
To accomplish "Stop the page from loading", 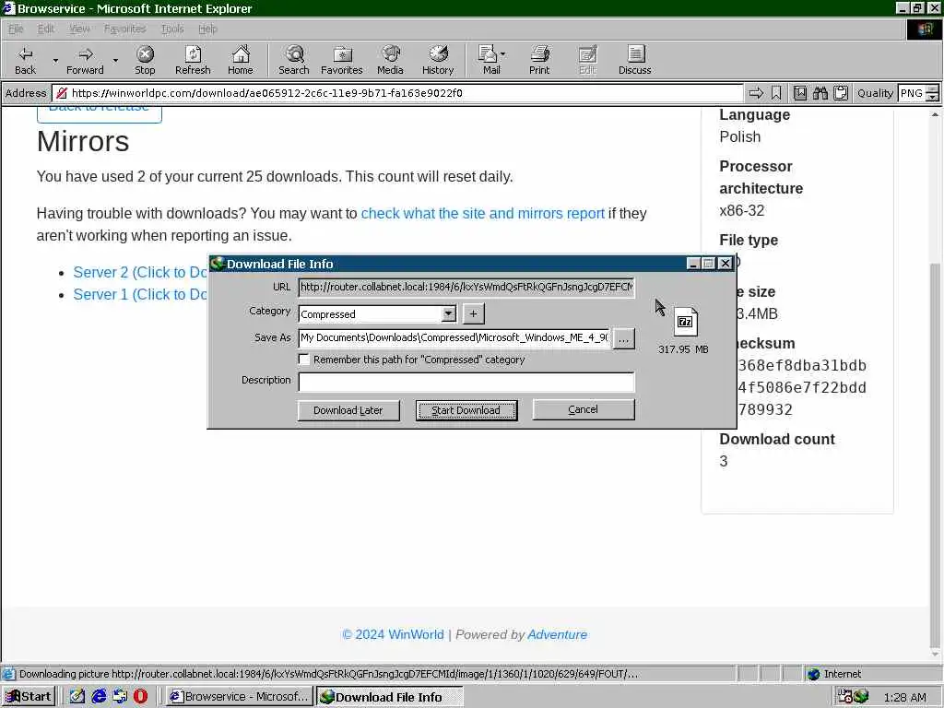I will point(145,60).
